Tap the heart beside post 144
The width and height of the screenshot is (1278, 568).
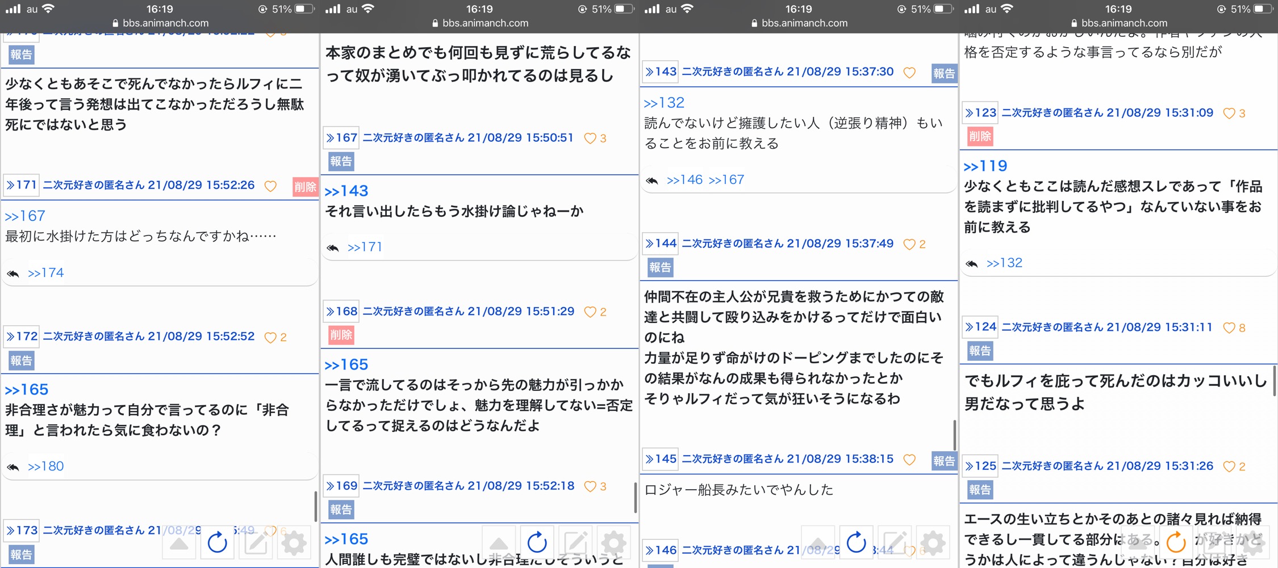click(x=909, y=244)
